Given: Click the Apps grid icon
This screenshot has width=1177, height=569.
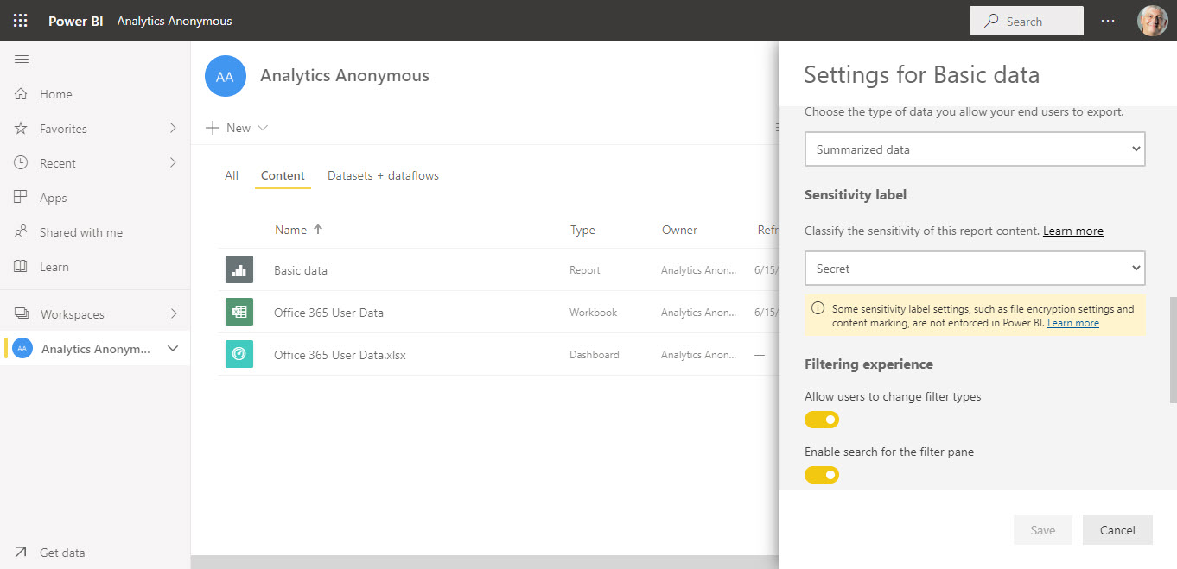Looking at the screenshot, I should point(22,198).
